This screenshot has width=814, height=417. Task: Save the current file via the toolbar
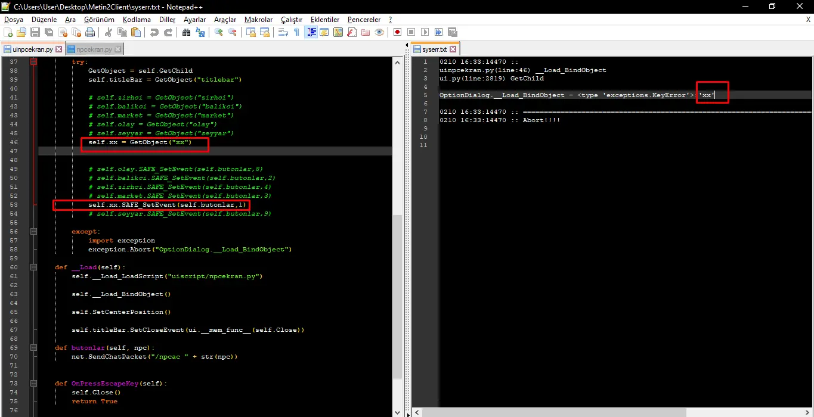35,32
